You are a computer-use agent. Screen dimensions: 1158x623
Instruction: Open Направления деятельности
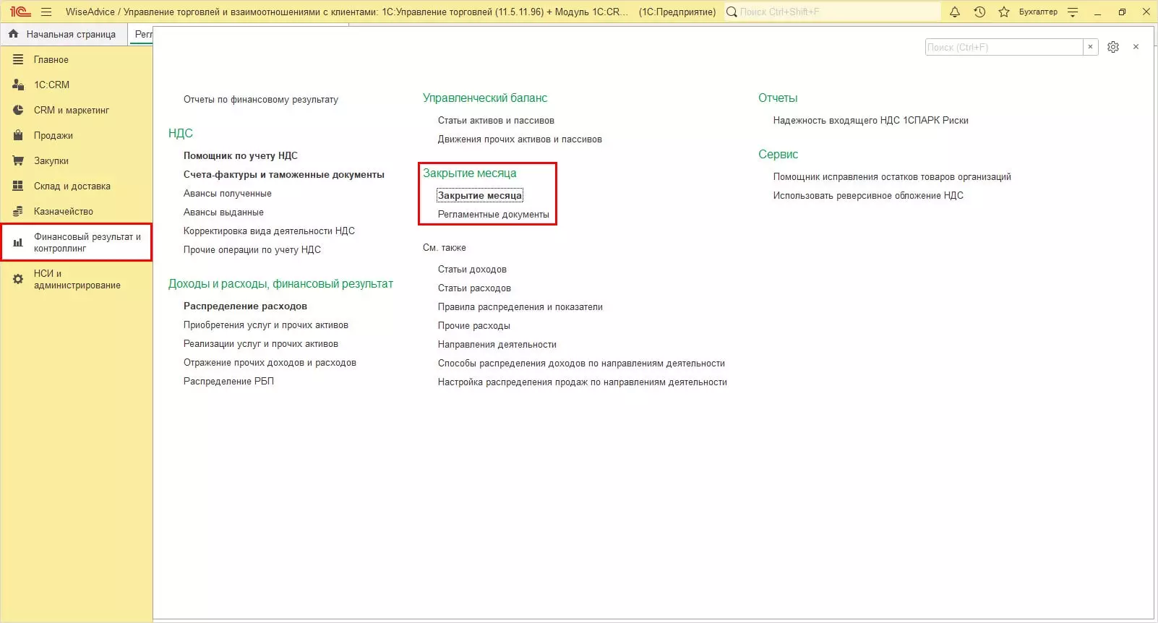(497, 344)
